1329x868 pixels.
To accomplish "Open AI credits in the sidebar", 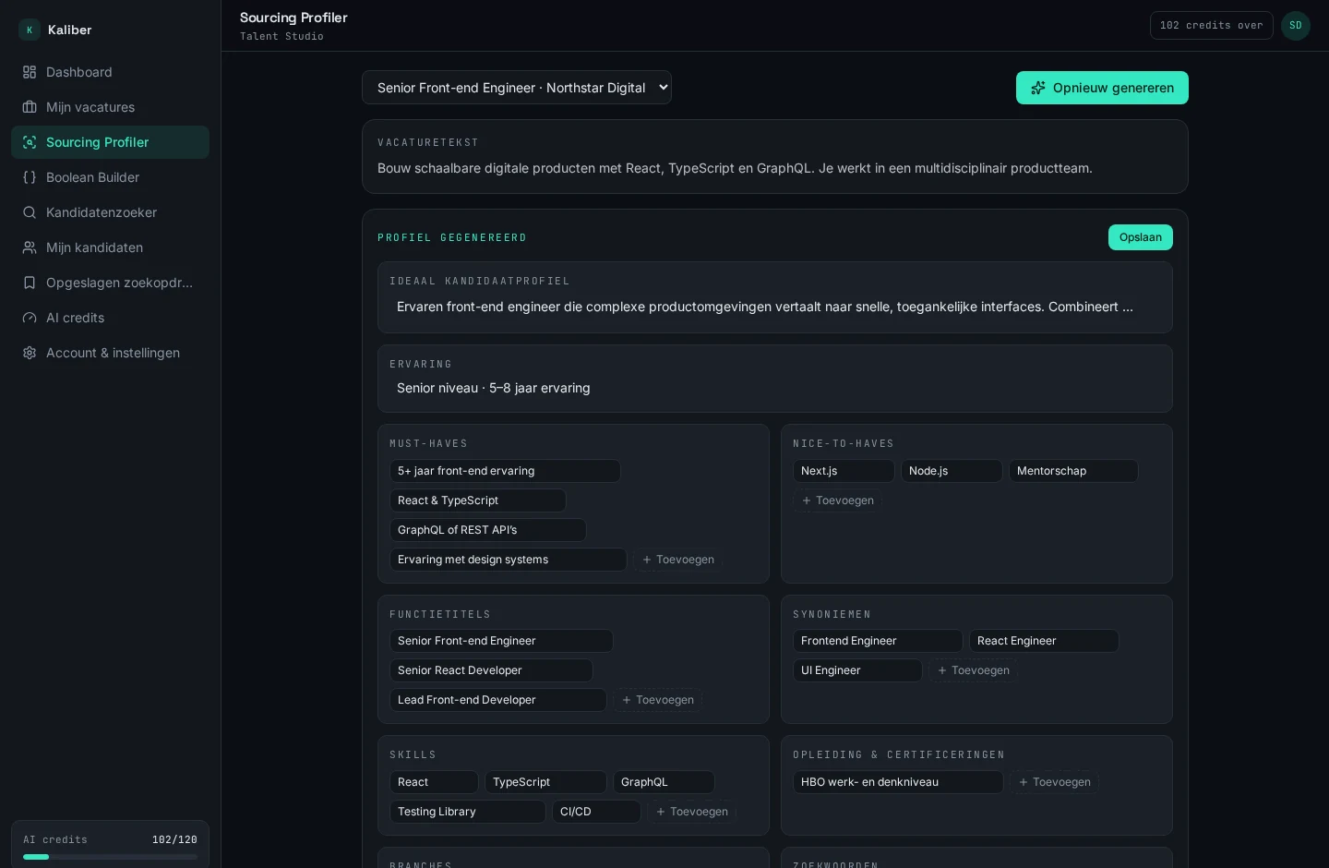I will click(x=110, y=318).
